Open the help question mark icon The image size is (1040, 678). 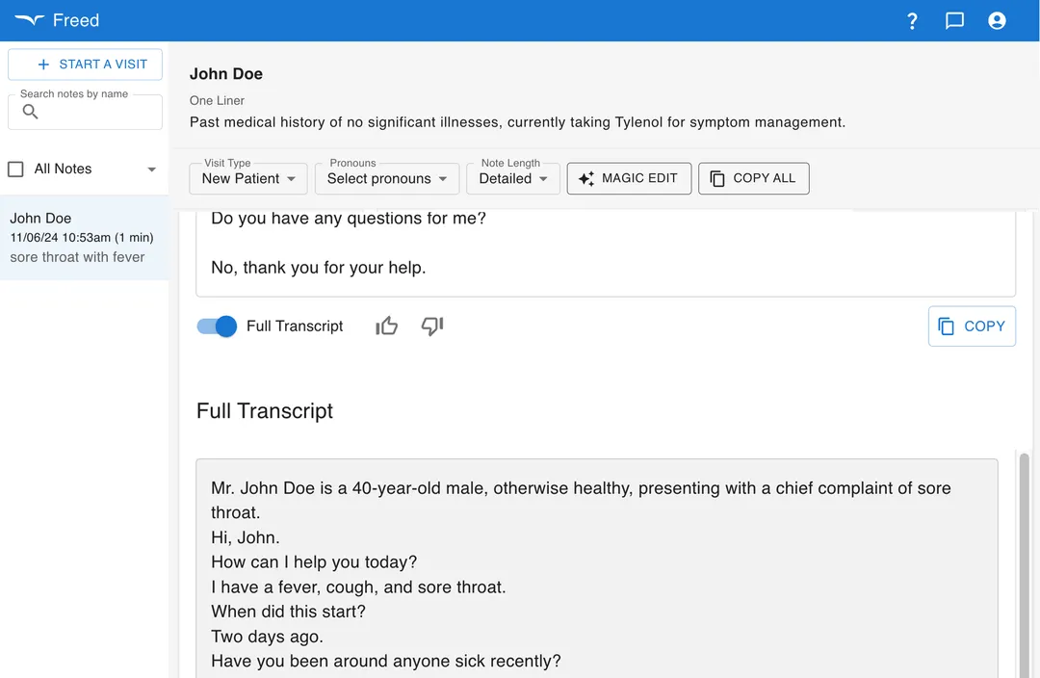[x=912, y=20]
